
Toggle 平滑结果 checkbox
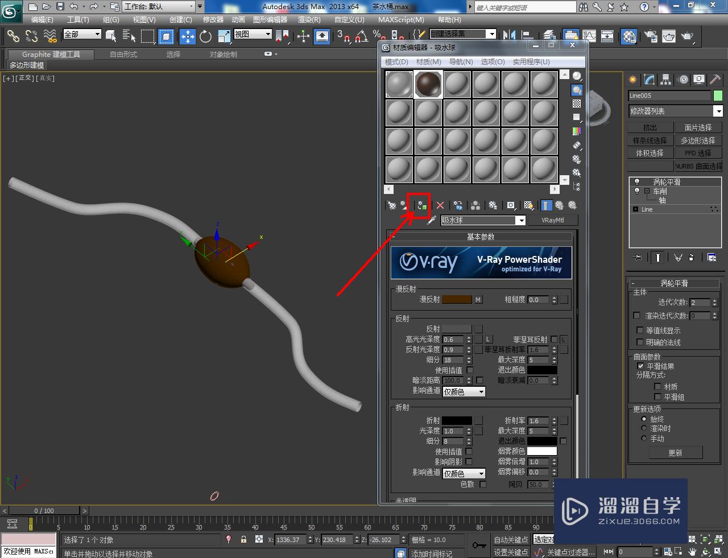[x=641, y=366]
